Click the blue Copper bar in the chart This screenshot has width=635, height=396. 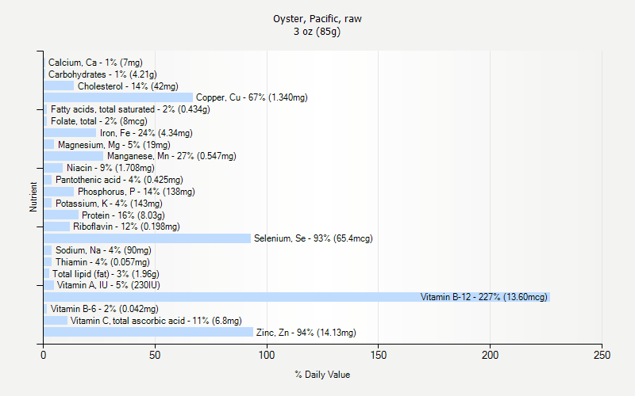pos(118,97)
